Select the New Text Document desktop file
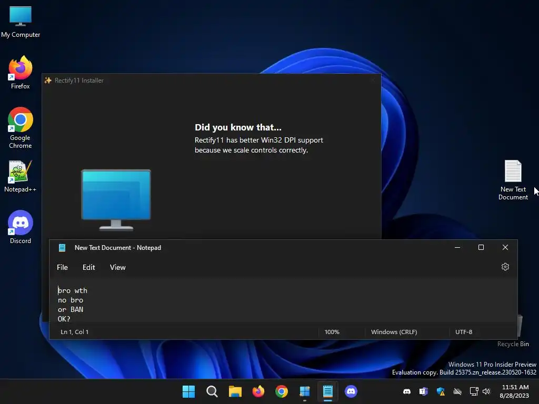The width and height of the screenshot is (539, 404). click(513, 180)
